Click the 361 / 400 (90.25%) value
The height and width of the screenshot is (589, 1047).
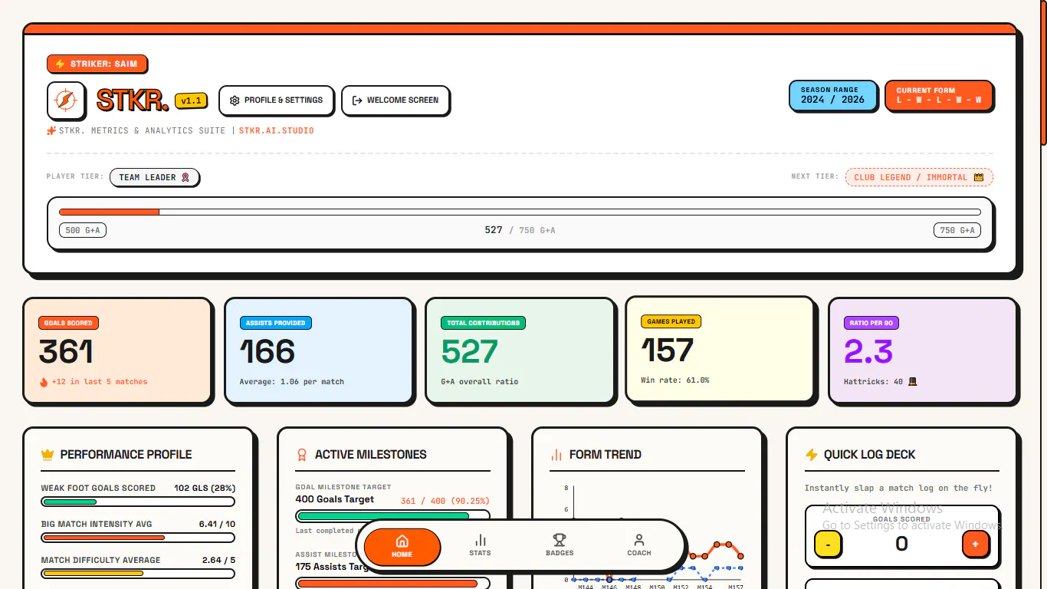coord(445,501)
